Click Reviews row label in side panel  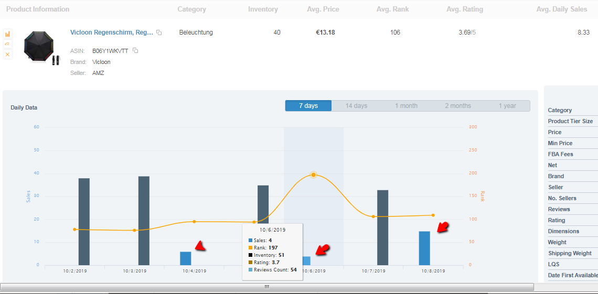559,209
